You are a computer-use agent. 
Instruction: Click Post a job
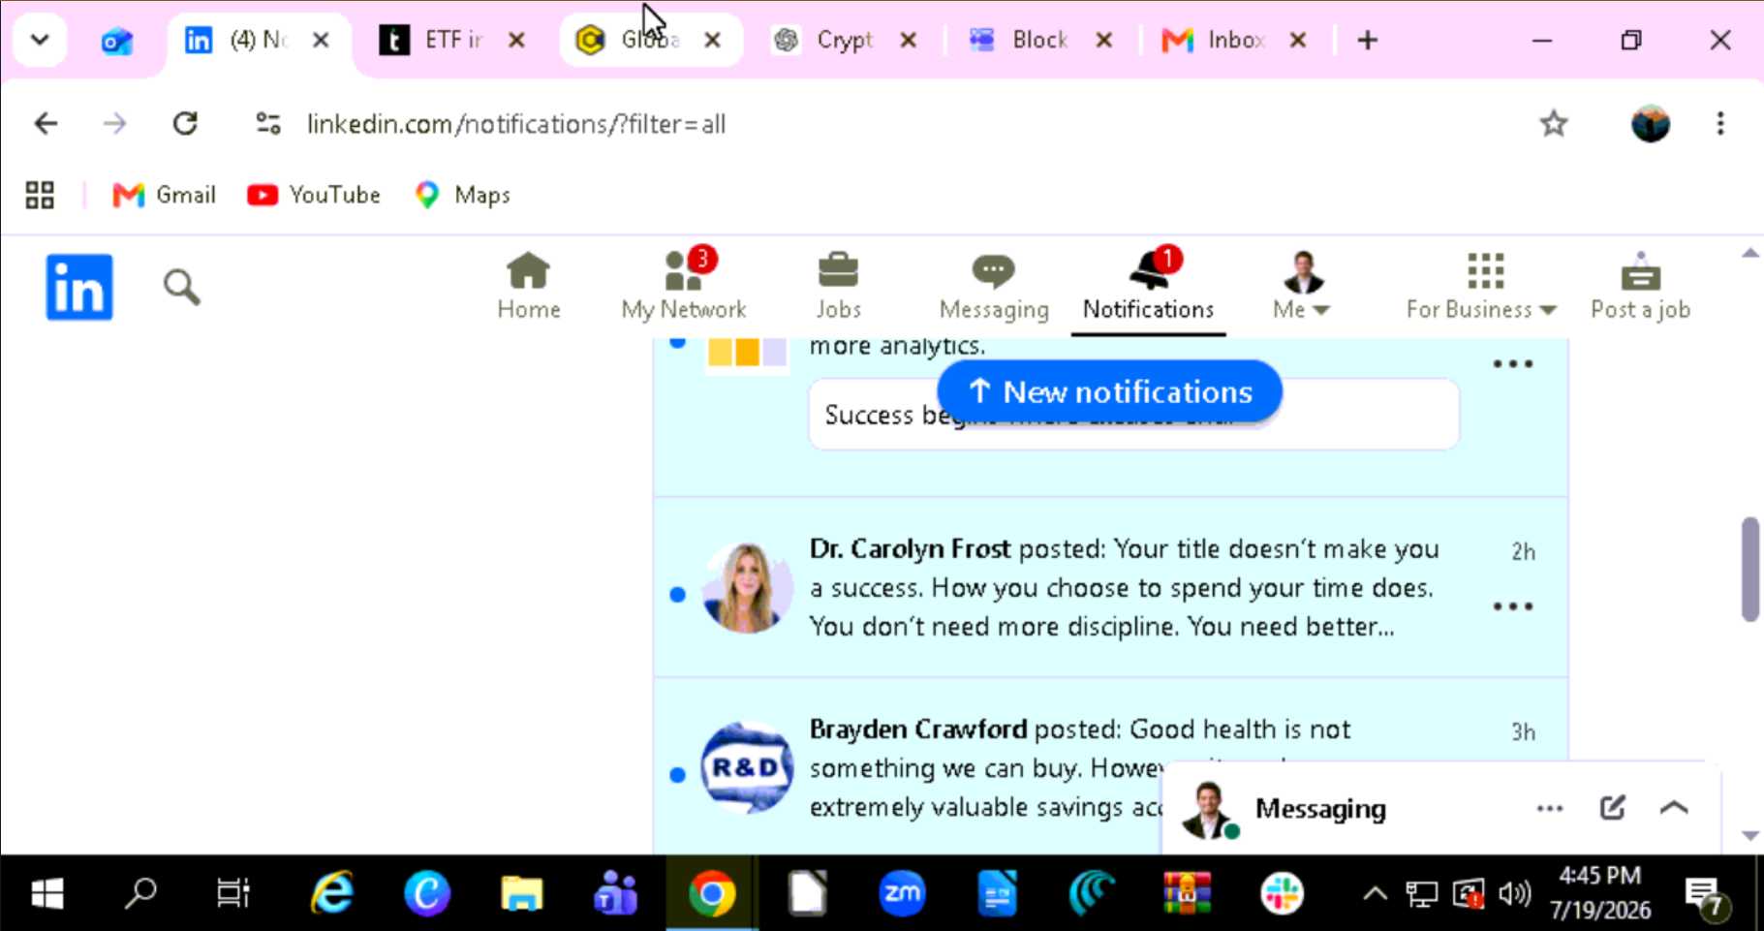[x=1640, y=286]
